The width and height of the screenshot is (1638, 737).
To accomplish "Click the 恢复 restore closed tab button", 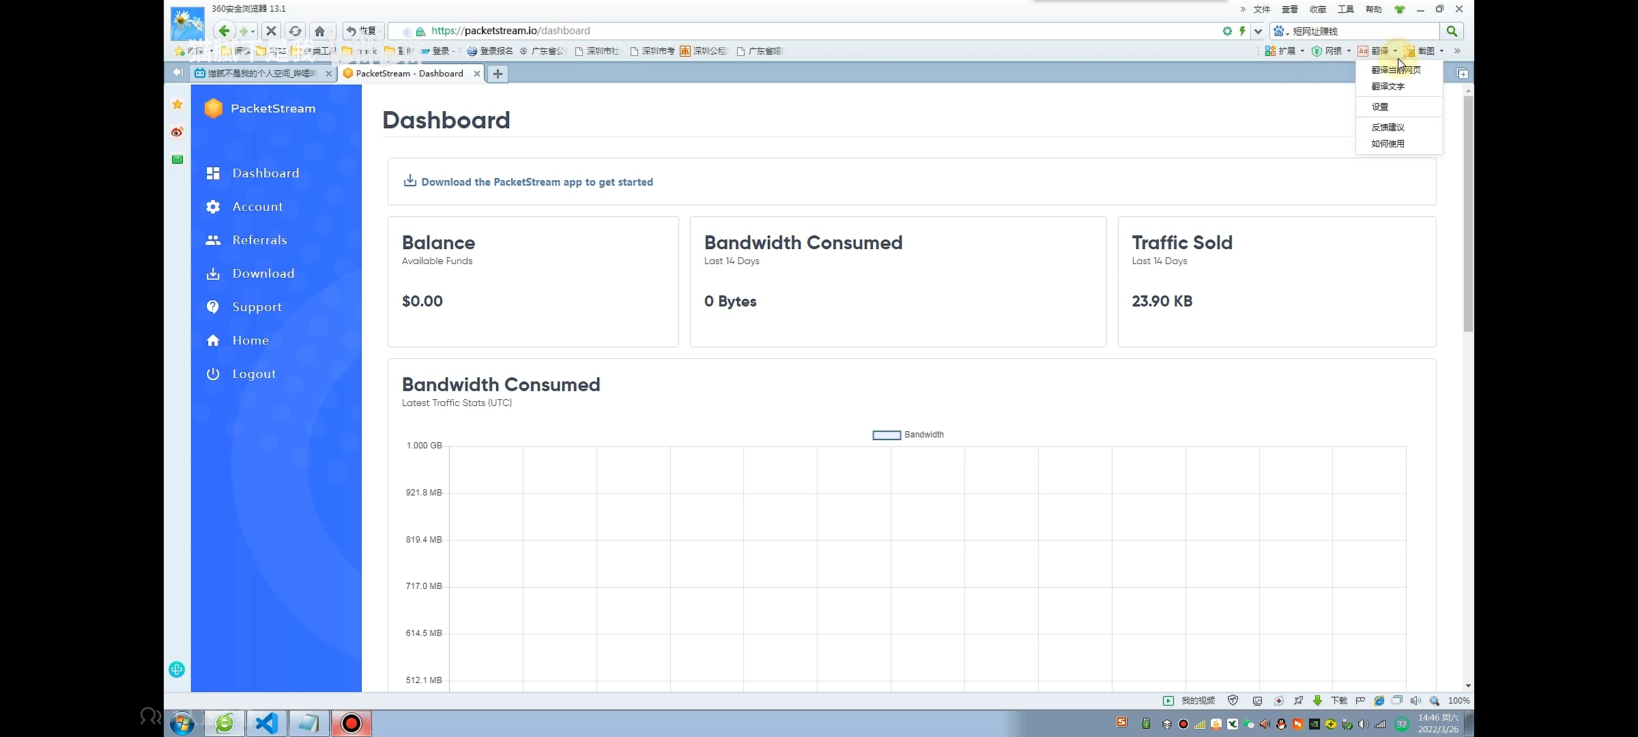I will 362,31.
